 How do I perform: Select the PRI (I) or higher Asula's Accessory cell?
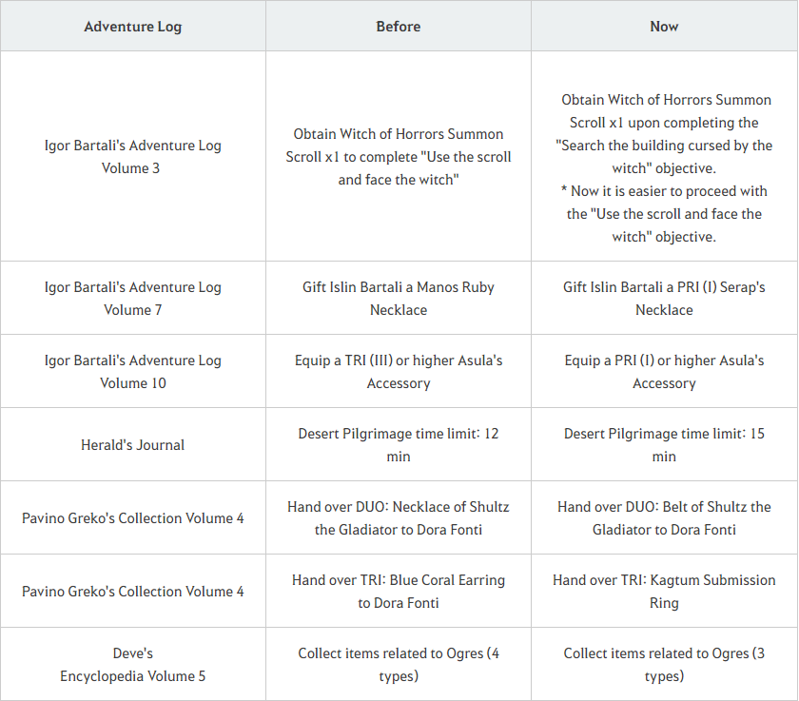[664, 372]
